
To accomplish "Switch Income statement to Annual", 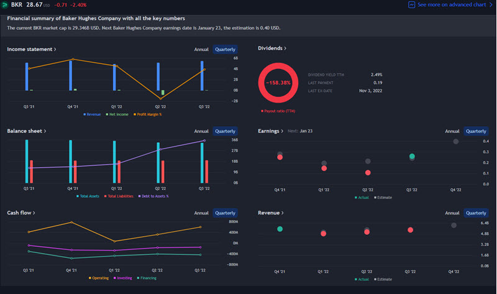I will point(201,50).
